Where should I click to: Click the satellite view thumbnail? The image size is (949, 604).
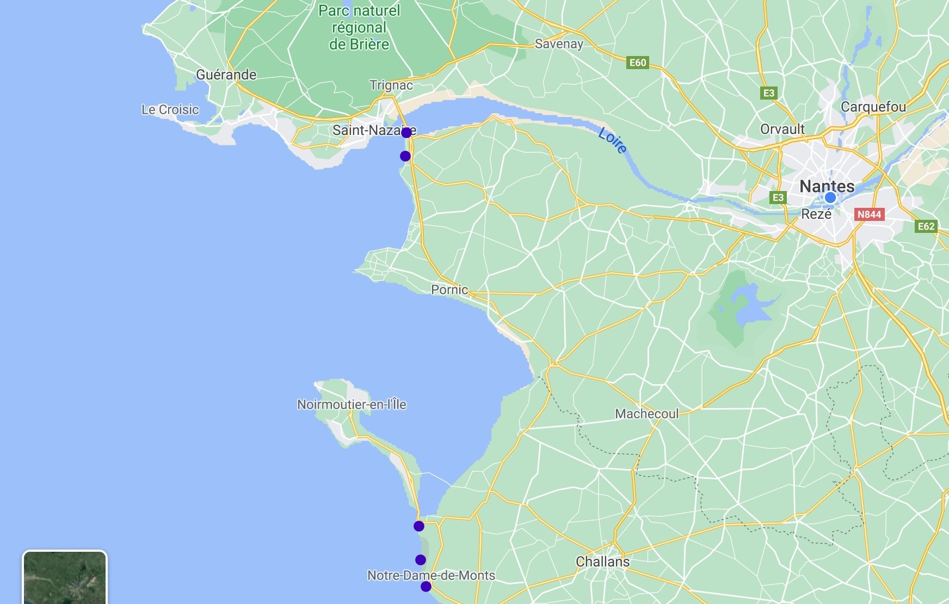click(65, 578)
